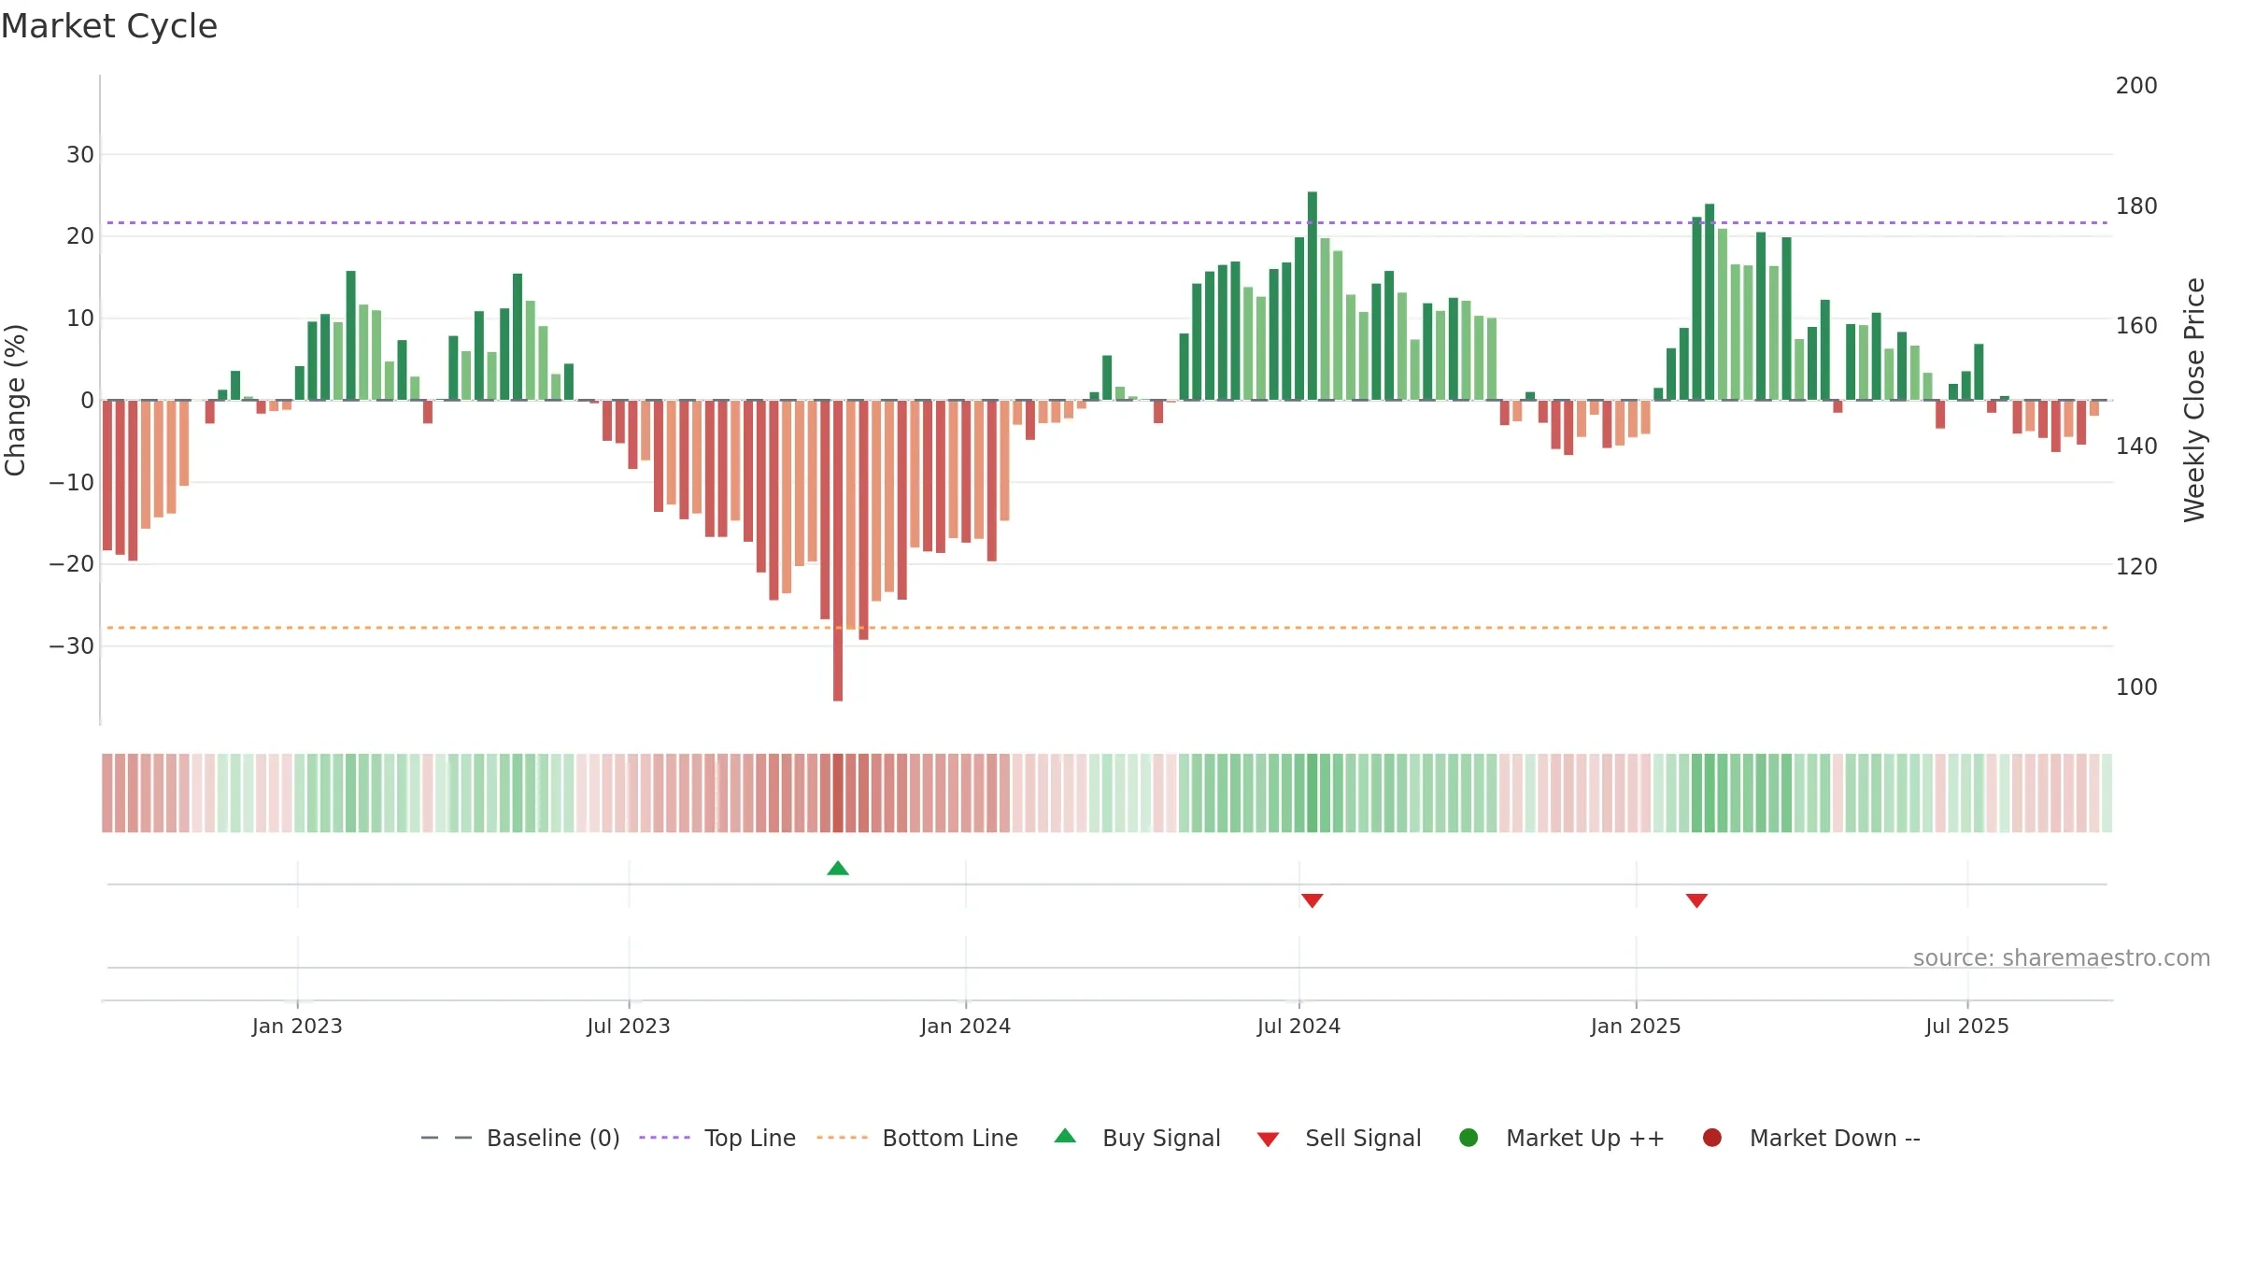Click the green Buy Signal triangle marker

tap(838, 869)
